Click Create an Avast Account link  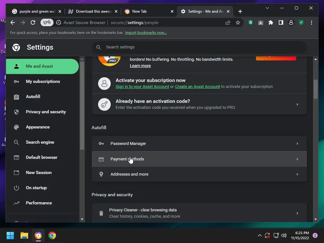tap(197, 87)
